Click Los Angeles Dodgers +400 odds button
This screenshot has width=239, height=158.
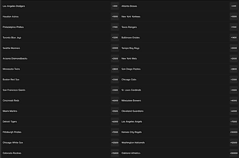115,6
